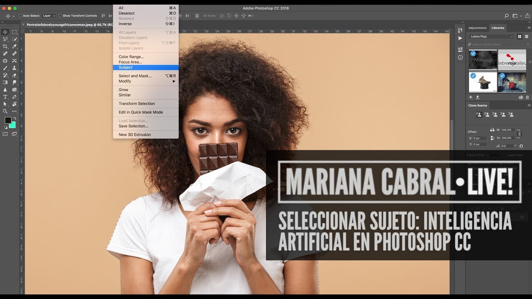The height and width of the screenshot is (299, 532).
Task: Switch Libraries to list view
Action: point(527,37)
